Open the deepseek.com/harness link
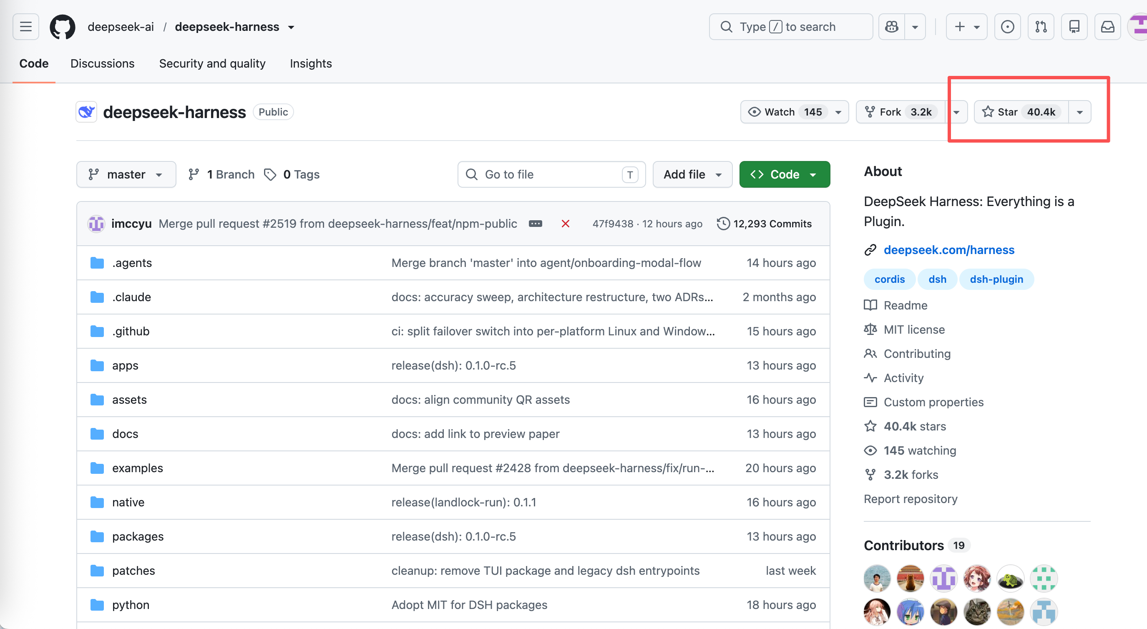This screenshot has width=1147, height=629. (949, 250)
